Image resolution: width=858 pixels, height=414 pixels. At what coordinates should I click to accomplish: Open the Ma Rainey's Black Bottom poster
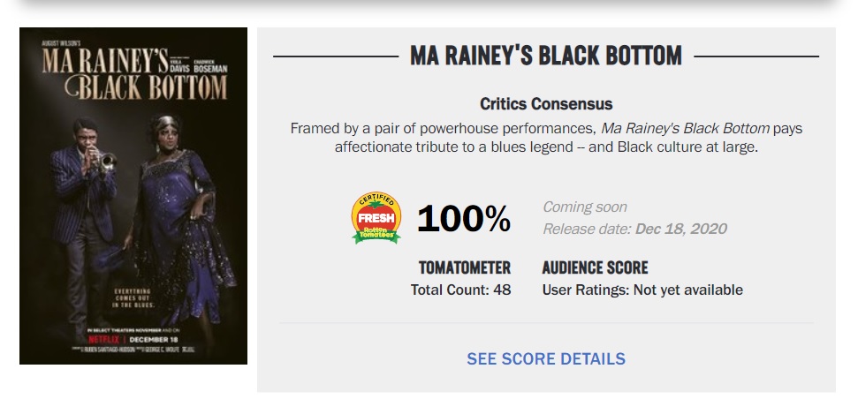click(x=133, y=196)
